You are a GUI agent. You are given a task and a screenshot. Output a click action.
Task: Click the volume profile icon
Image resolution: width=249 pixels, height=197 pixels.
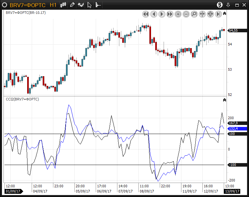(98, 5)
